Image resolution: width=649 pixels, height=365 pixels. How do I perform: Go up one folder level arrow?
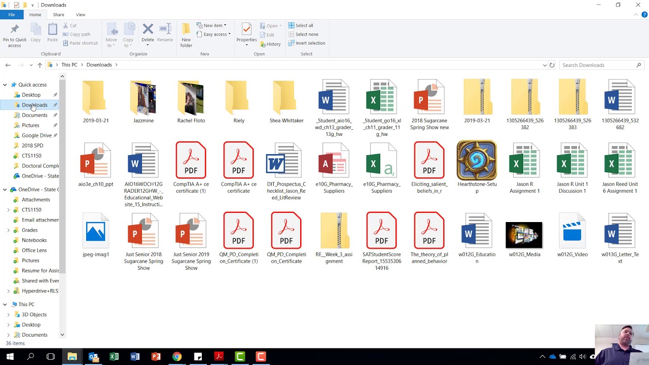pos(40,65)
